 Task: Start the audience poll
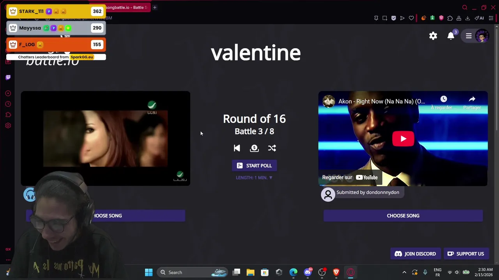(254, 166)
